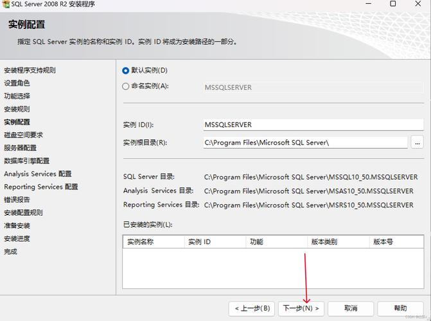Select the 默认实例(D) radio button

point(126,71)
